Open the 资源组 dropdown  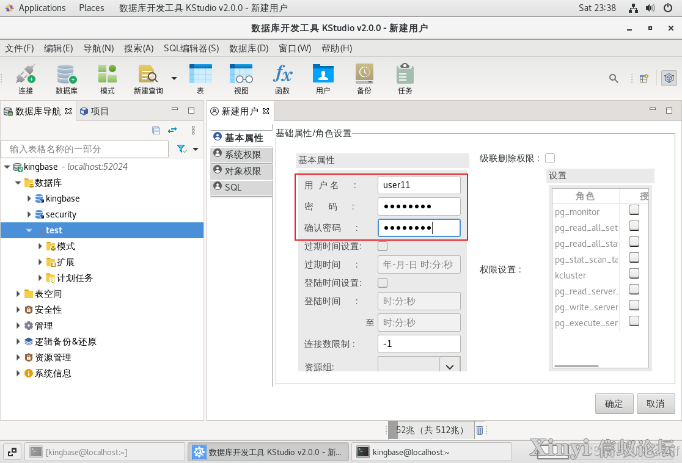[450, 365]
